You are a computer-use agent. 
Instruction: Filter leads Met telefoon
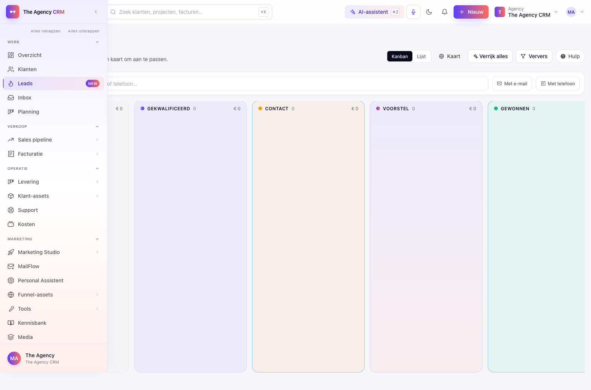[558, 83]
